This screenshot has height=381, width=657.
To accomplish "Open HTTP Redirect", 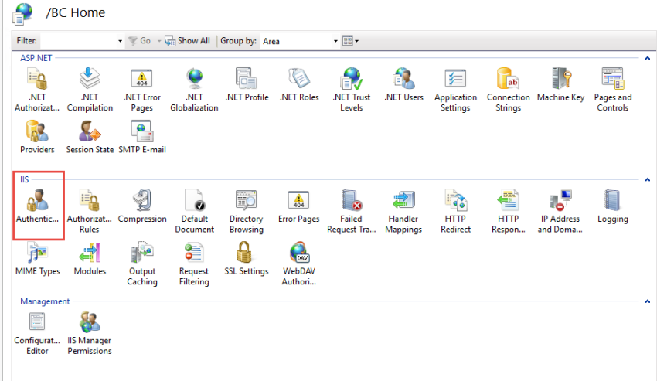I will click(x=455, y=211).
